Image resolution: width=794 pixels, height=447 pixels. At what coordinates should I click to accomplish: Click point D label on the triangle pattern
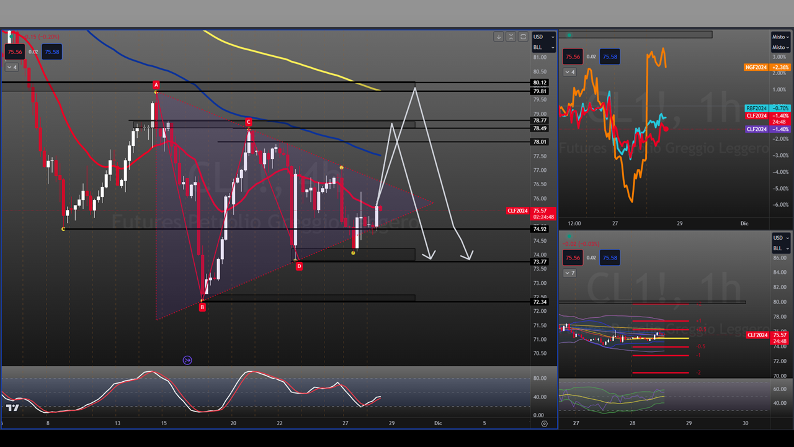(299, 266)
